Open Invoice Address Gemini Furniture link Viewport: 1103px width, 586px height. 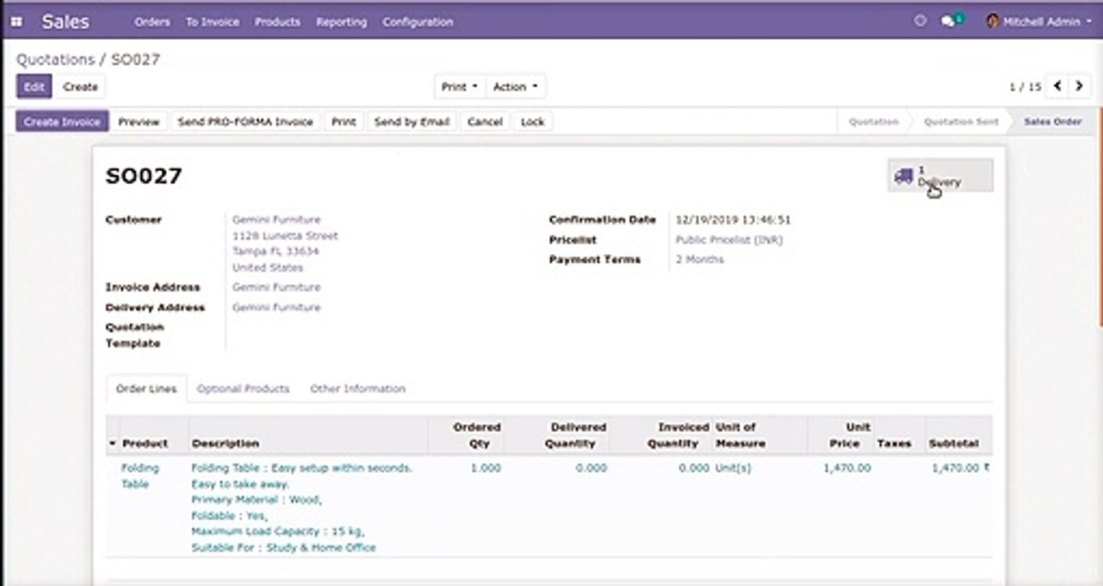[x=276, y=287]
